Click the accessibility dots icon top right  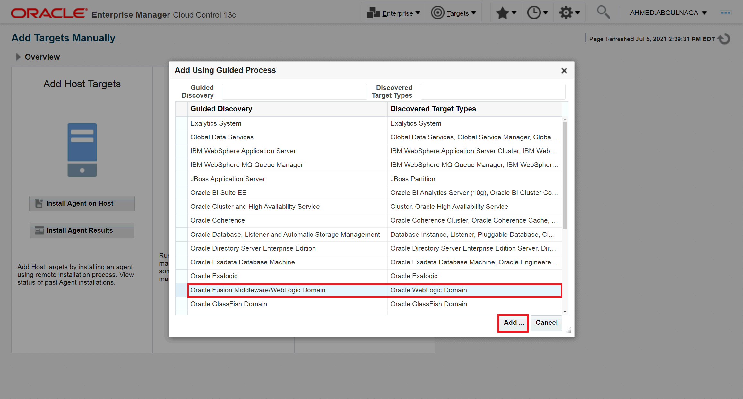click(x=725, y=13)
